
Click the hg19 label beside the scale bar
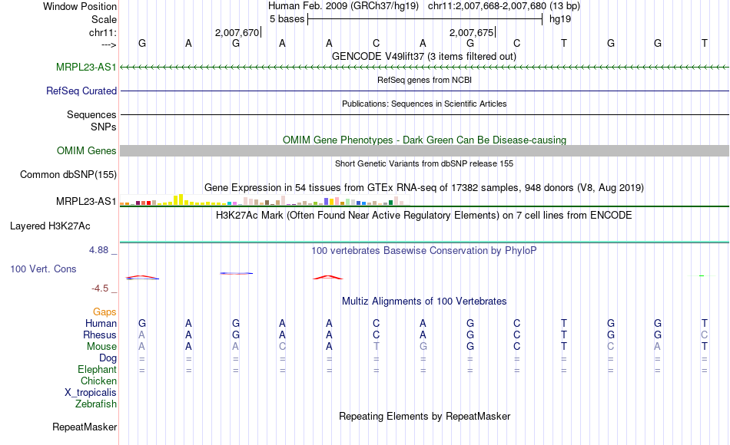[559, 19]
